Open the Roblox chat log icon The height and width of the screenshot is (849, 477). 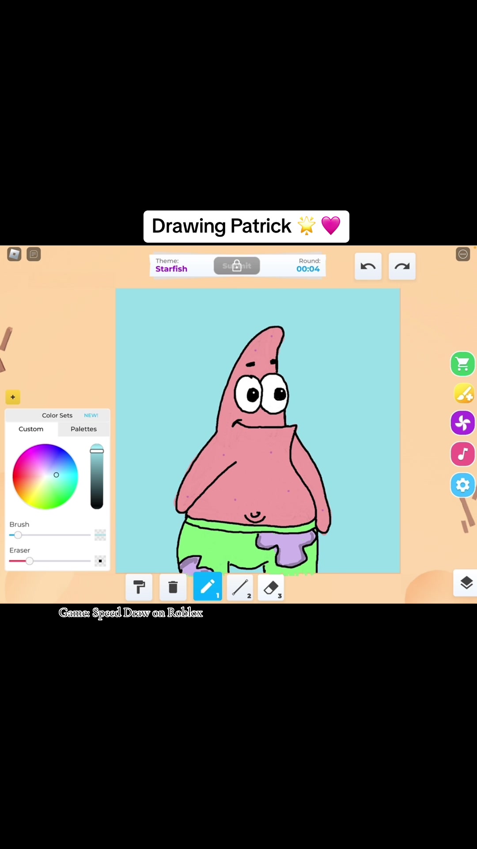[x=34, y=254]
